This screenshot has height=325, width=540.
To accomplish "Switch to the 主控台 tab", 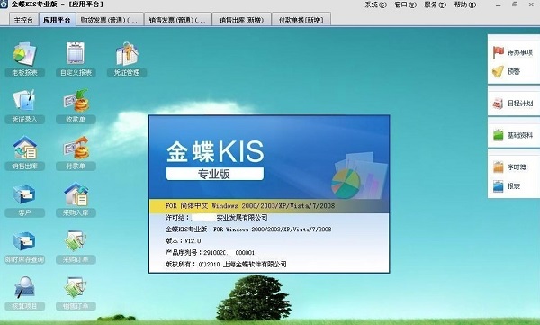I will coord(23,20).
